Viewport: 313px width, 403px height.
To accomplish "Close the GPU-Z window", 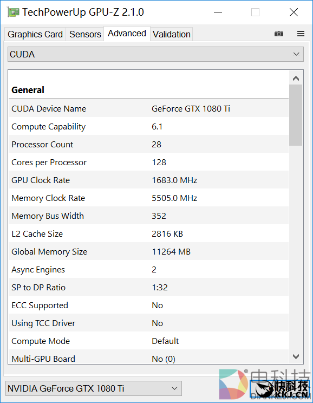I will [294, 12].
